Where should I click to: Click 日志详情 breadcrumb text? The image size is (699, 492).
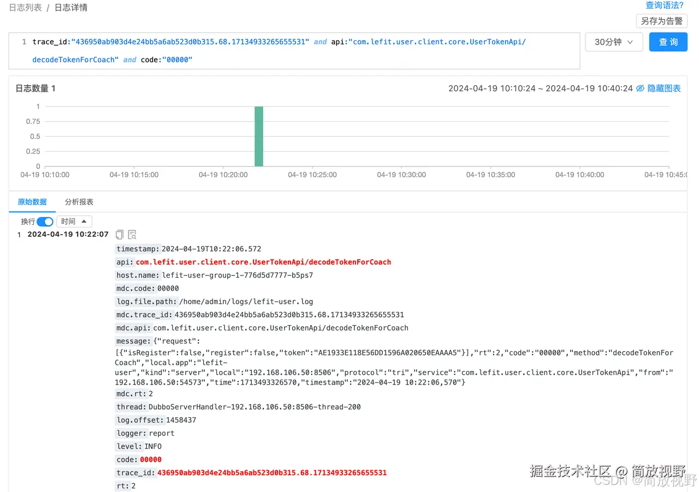71,8
